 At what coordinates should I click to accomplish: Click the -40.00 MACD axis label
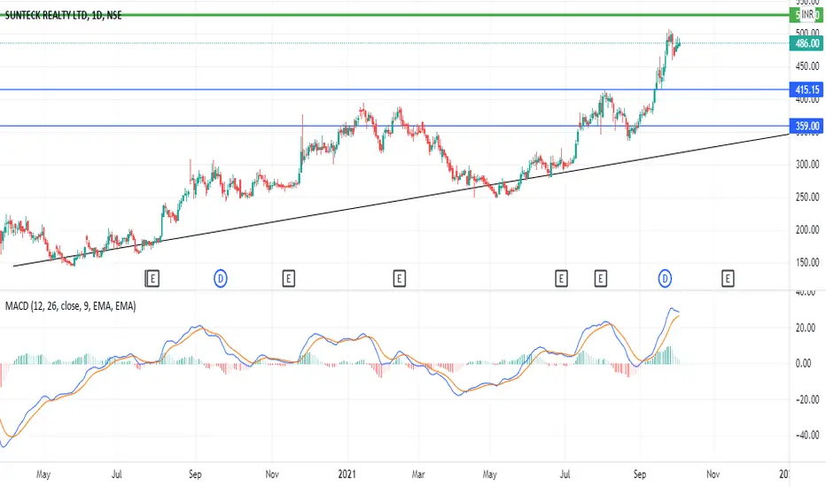click(807, 435)
